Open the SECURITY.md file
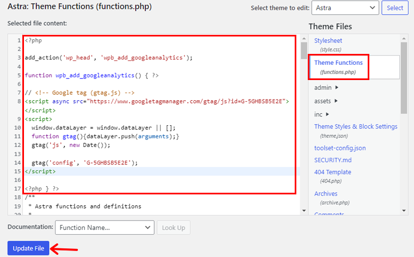The width and height of the screenshot is (414, 257). tap(333, 160)
